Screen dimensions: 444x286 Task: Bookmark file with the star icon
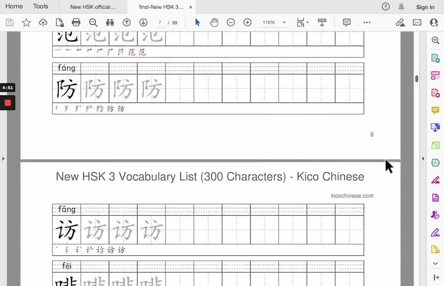click(26, 22)
